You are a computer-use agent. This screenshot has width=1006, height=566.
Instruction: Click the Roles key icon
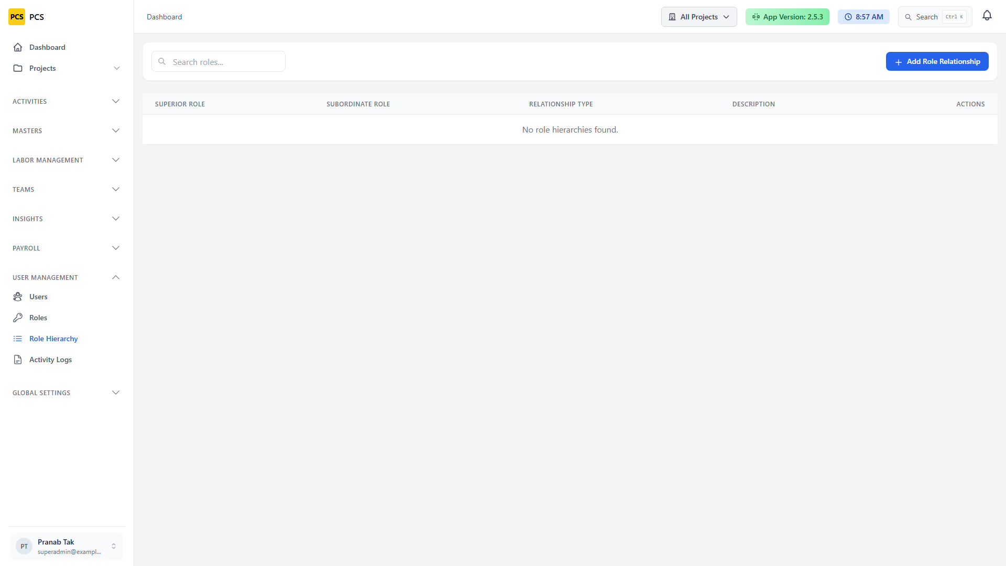(x=18, y=318)
